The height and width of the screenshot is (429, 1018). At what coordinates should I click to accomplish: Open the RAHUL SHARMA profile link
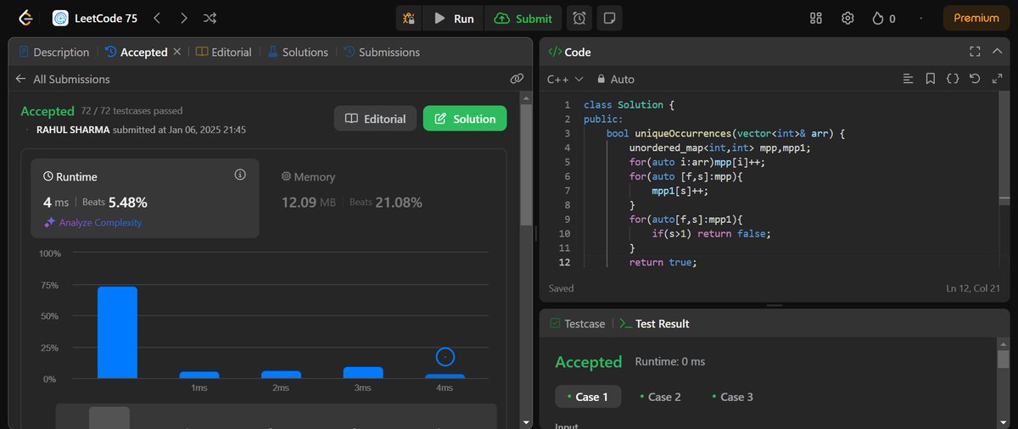[x=73, y=129]
